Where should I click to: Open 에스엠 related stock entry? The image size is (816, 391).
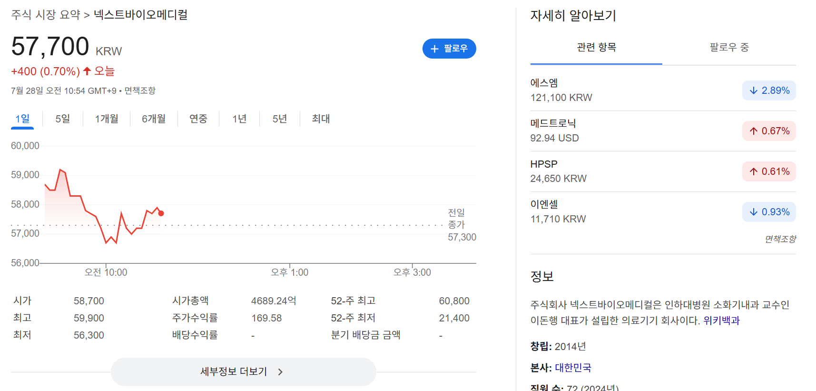pos(663,90)
